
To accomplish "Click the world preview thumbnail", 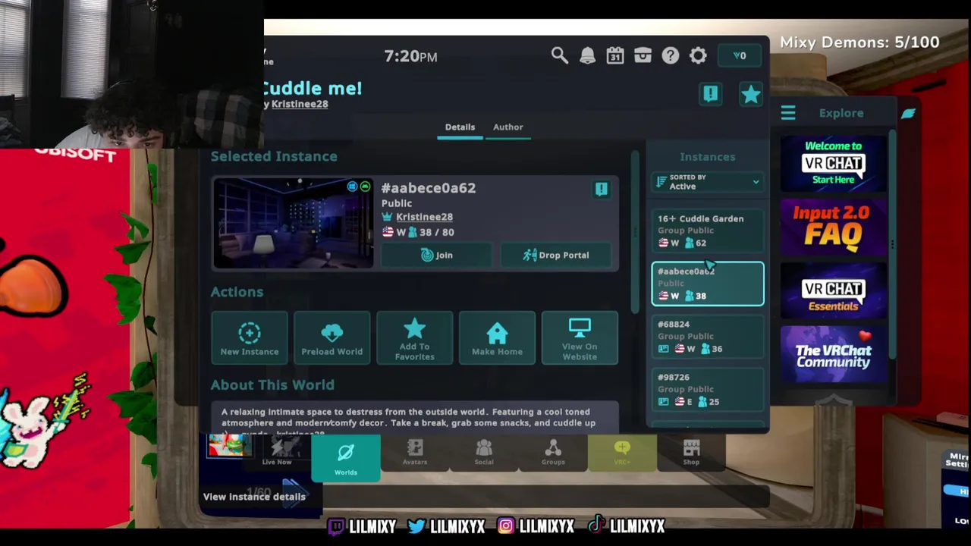I will pyautogui.click(x=293, y=223).
